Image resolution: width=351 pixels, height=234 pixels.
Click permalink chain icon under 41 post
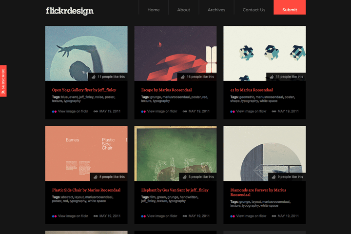pyautogui.click(x=274, y=111)
